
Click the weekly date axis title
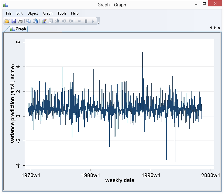click(x=119, y=181)
